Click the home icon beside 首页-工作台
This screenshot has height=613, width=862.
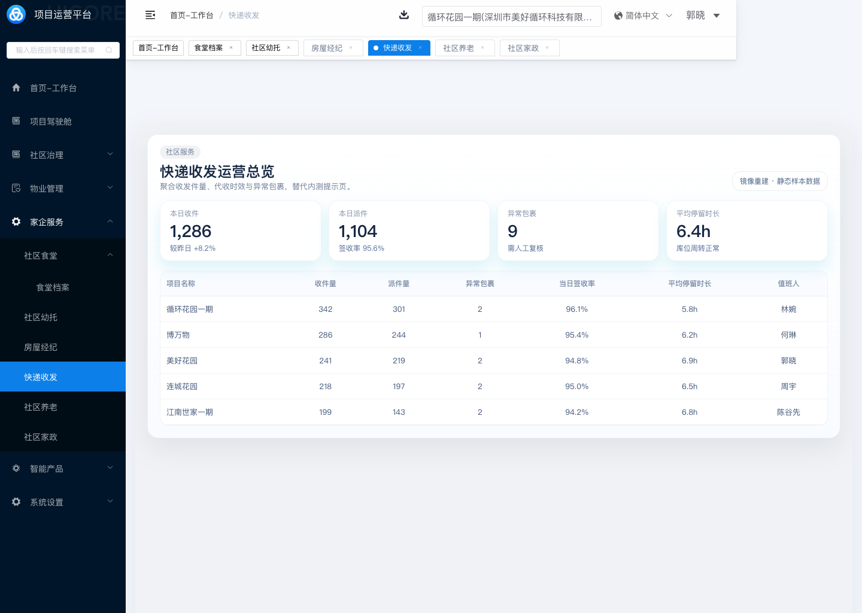[x=16, y=88]
